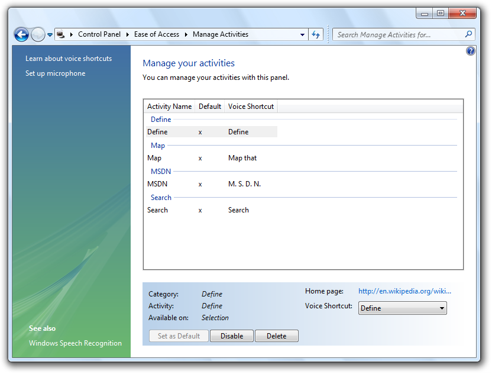The width and height of the screenshot is (492, 374).
Task: Expand the arrow after Control Panel breadcrumb
Action: 128,34
